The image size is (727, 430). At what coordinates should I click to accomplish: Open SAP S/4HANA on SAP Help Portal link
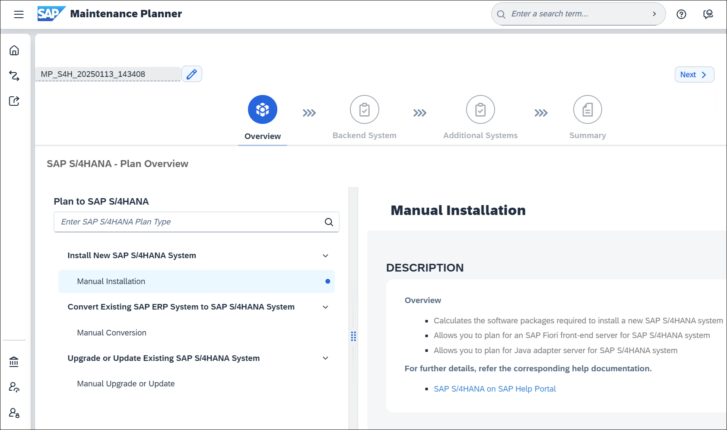coord(495,389)
